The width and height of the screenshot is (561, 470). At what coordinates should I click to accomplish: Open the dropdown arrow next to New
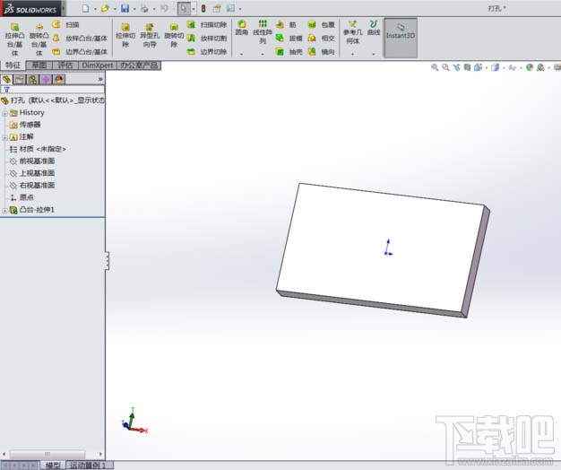(95, 9)
